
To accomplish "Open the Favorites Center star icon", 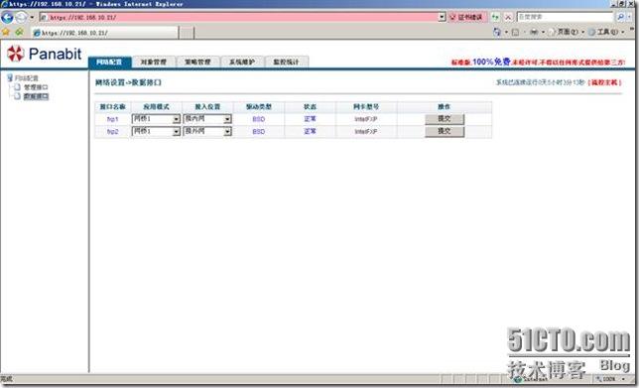I will (6, 32).
